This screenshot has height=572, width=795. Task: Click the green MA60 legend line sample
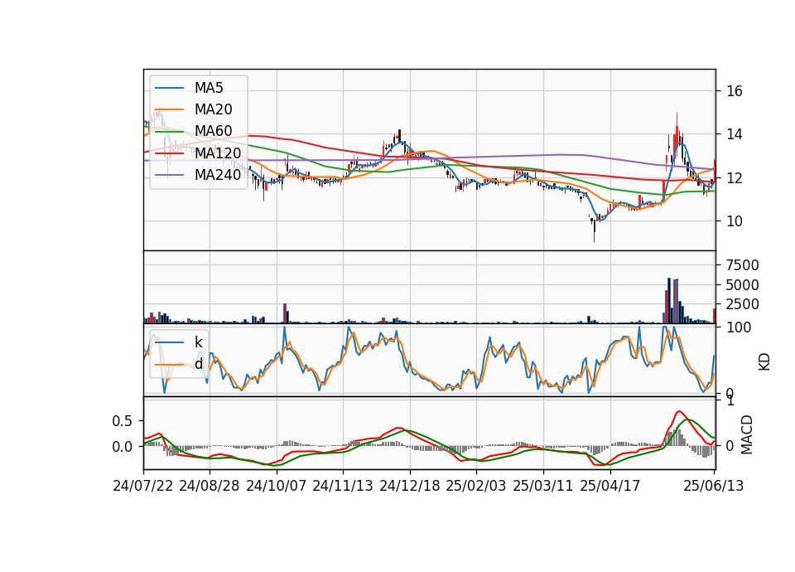click(169, 132)
